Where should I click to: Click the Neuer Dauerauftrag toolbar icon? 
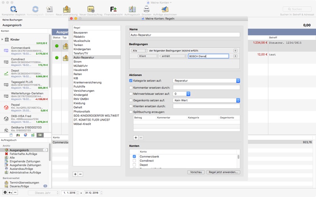91,9
